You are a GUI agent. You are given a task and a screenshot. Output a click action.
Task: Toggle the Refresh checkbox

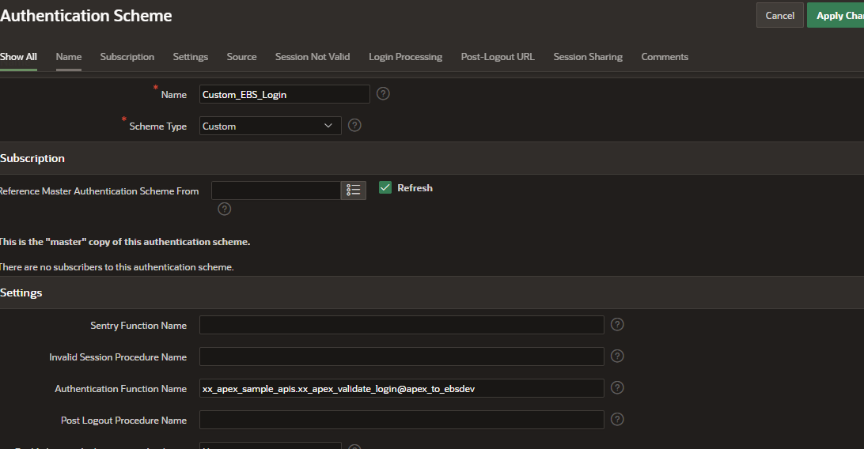coord(385,187)
